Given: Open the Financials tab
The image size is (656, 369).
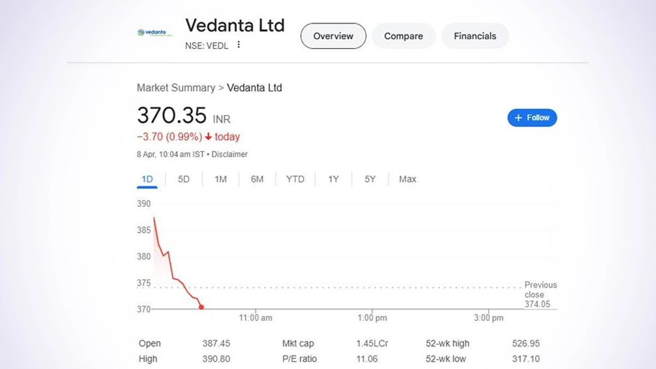Looking at the screenshot, I should 475,36.
